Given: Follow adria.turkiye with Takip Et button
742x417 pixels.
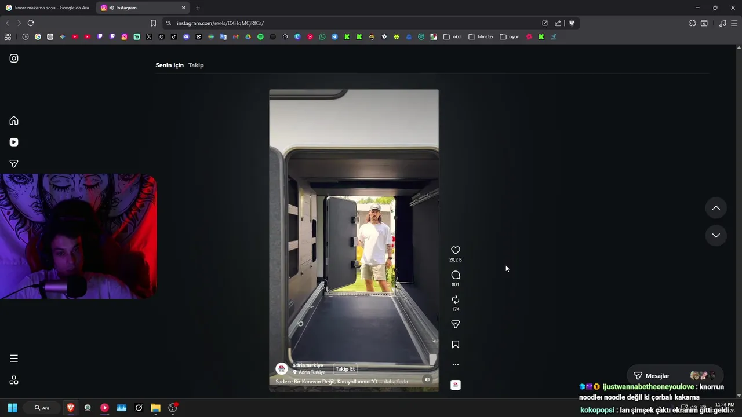Looking at the screenshot, I should (345, 369).
